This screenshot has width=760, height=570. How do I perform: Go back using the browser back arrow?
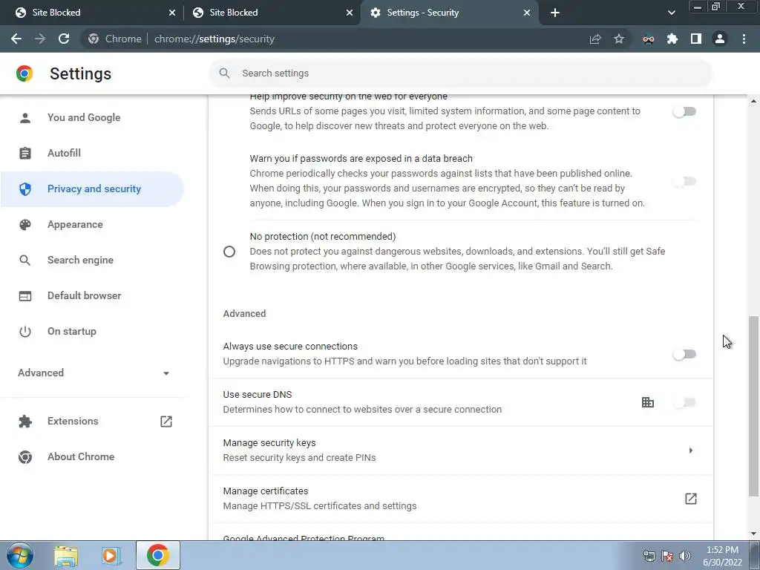(16, 39)
